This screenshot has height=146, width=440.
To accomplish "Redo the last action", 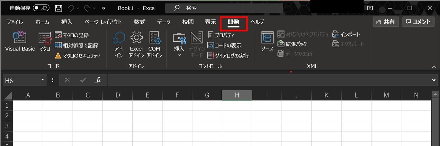I will (x=87, y=8).
